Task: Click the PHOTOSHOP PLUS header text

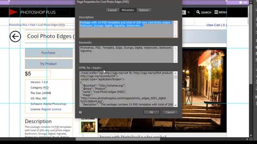Action: click(38, 12)
